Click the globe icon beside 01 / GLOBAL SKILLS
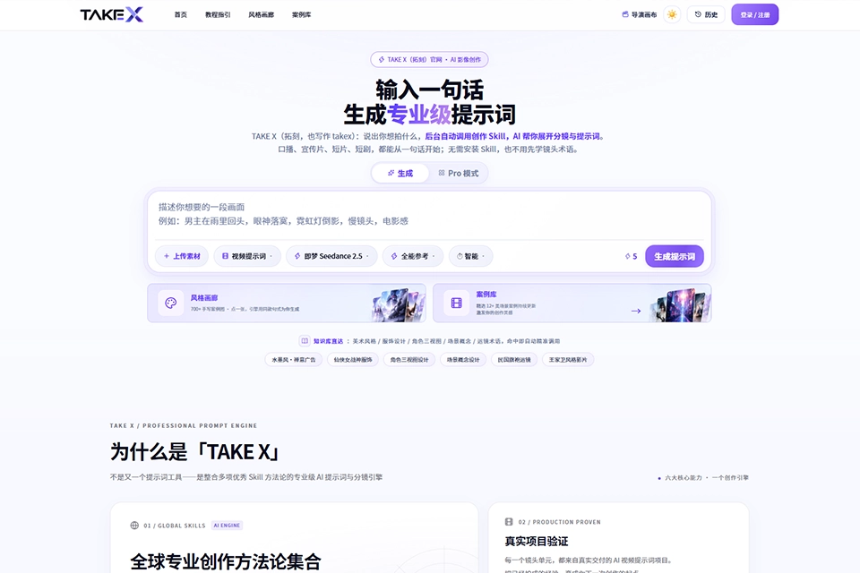 (134, 526)
